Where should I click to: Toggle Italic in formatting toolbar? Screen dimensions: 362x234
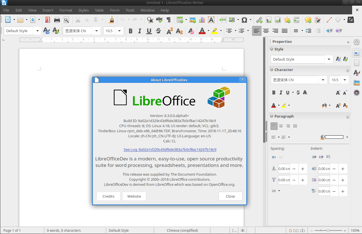point(140,31)
